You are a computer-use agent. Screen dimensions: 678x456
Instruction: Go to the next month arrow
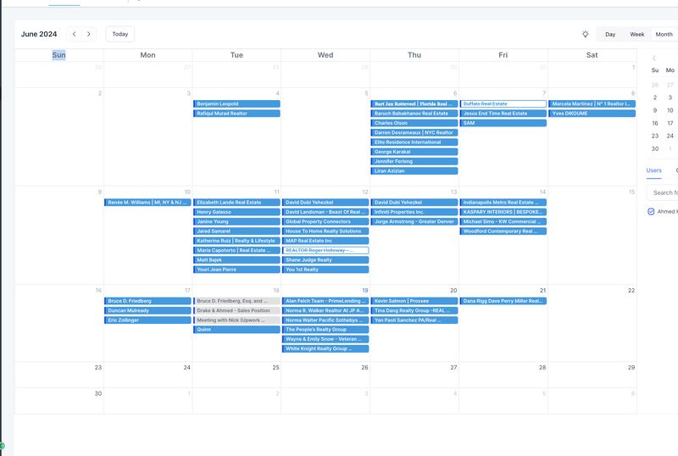point(89,34)
